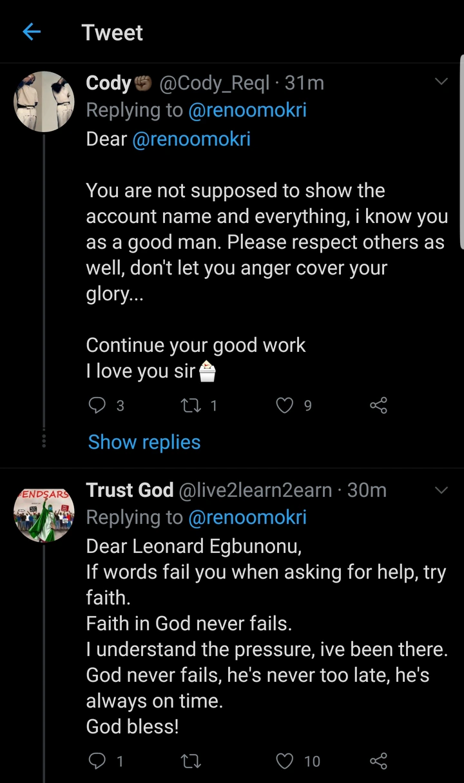Open Trust God's display name

tap(130, 490)
